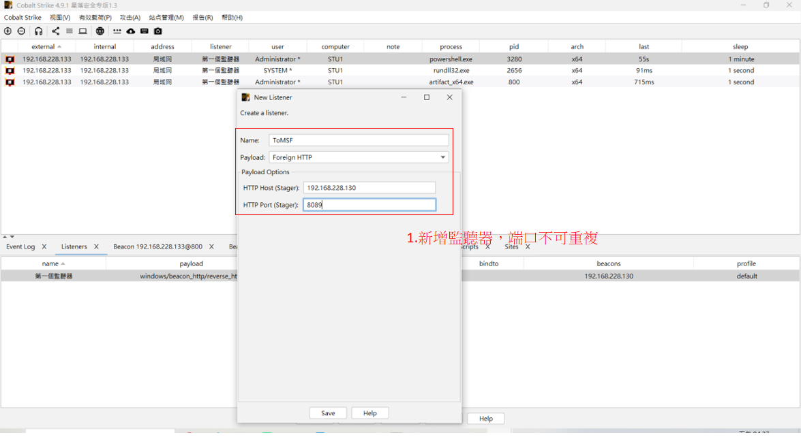Switch to session table list icon

69,31
